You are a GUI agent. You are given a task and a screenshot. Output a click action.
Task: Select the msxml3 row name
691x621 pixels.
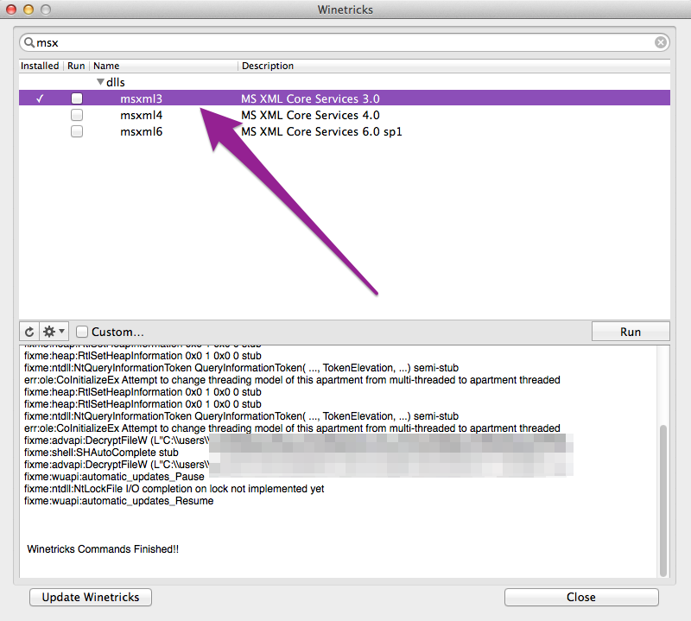pyautogui.click(x=141, y=98)
